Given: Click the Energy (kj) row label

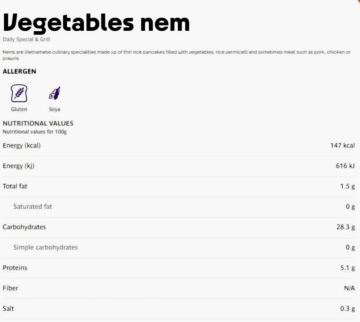Looking at the screenshot, I should tap(18, 166).
